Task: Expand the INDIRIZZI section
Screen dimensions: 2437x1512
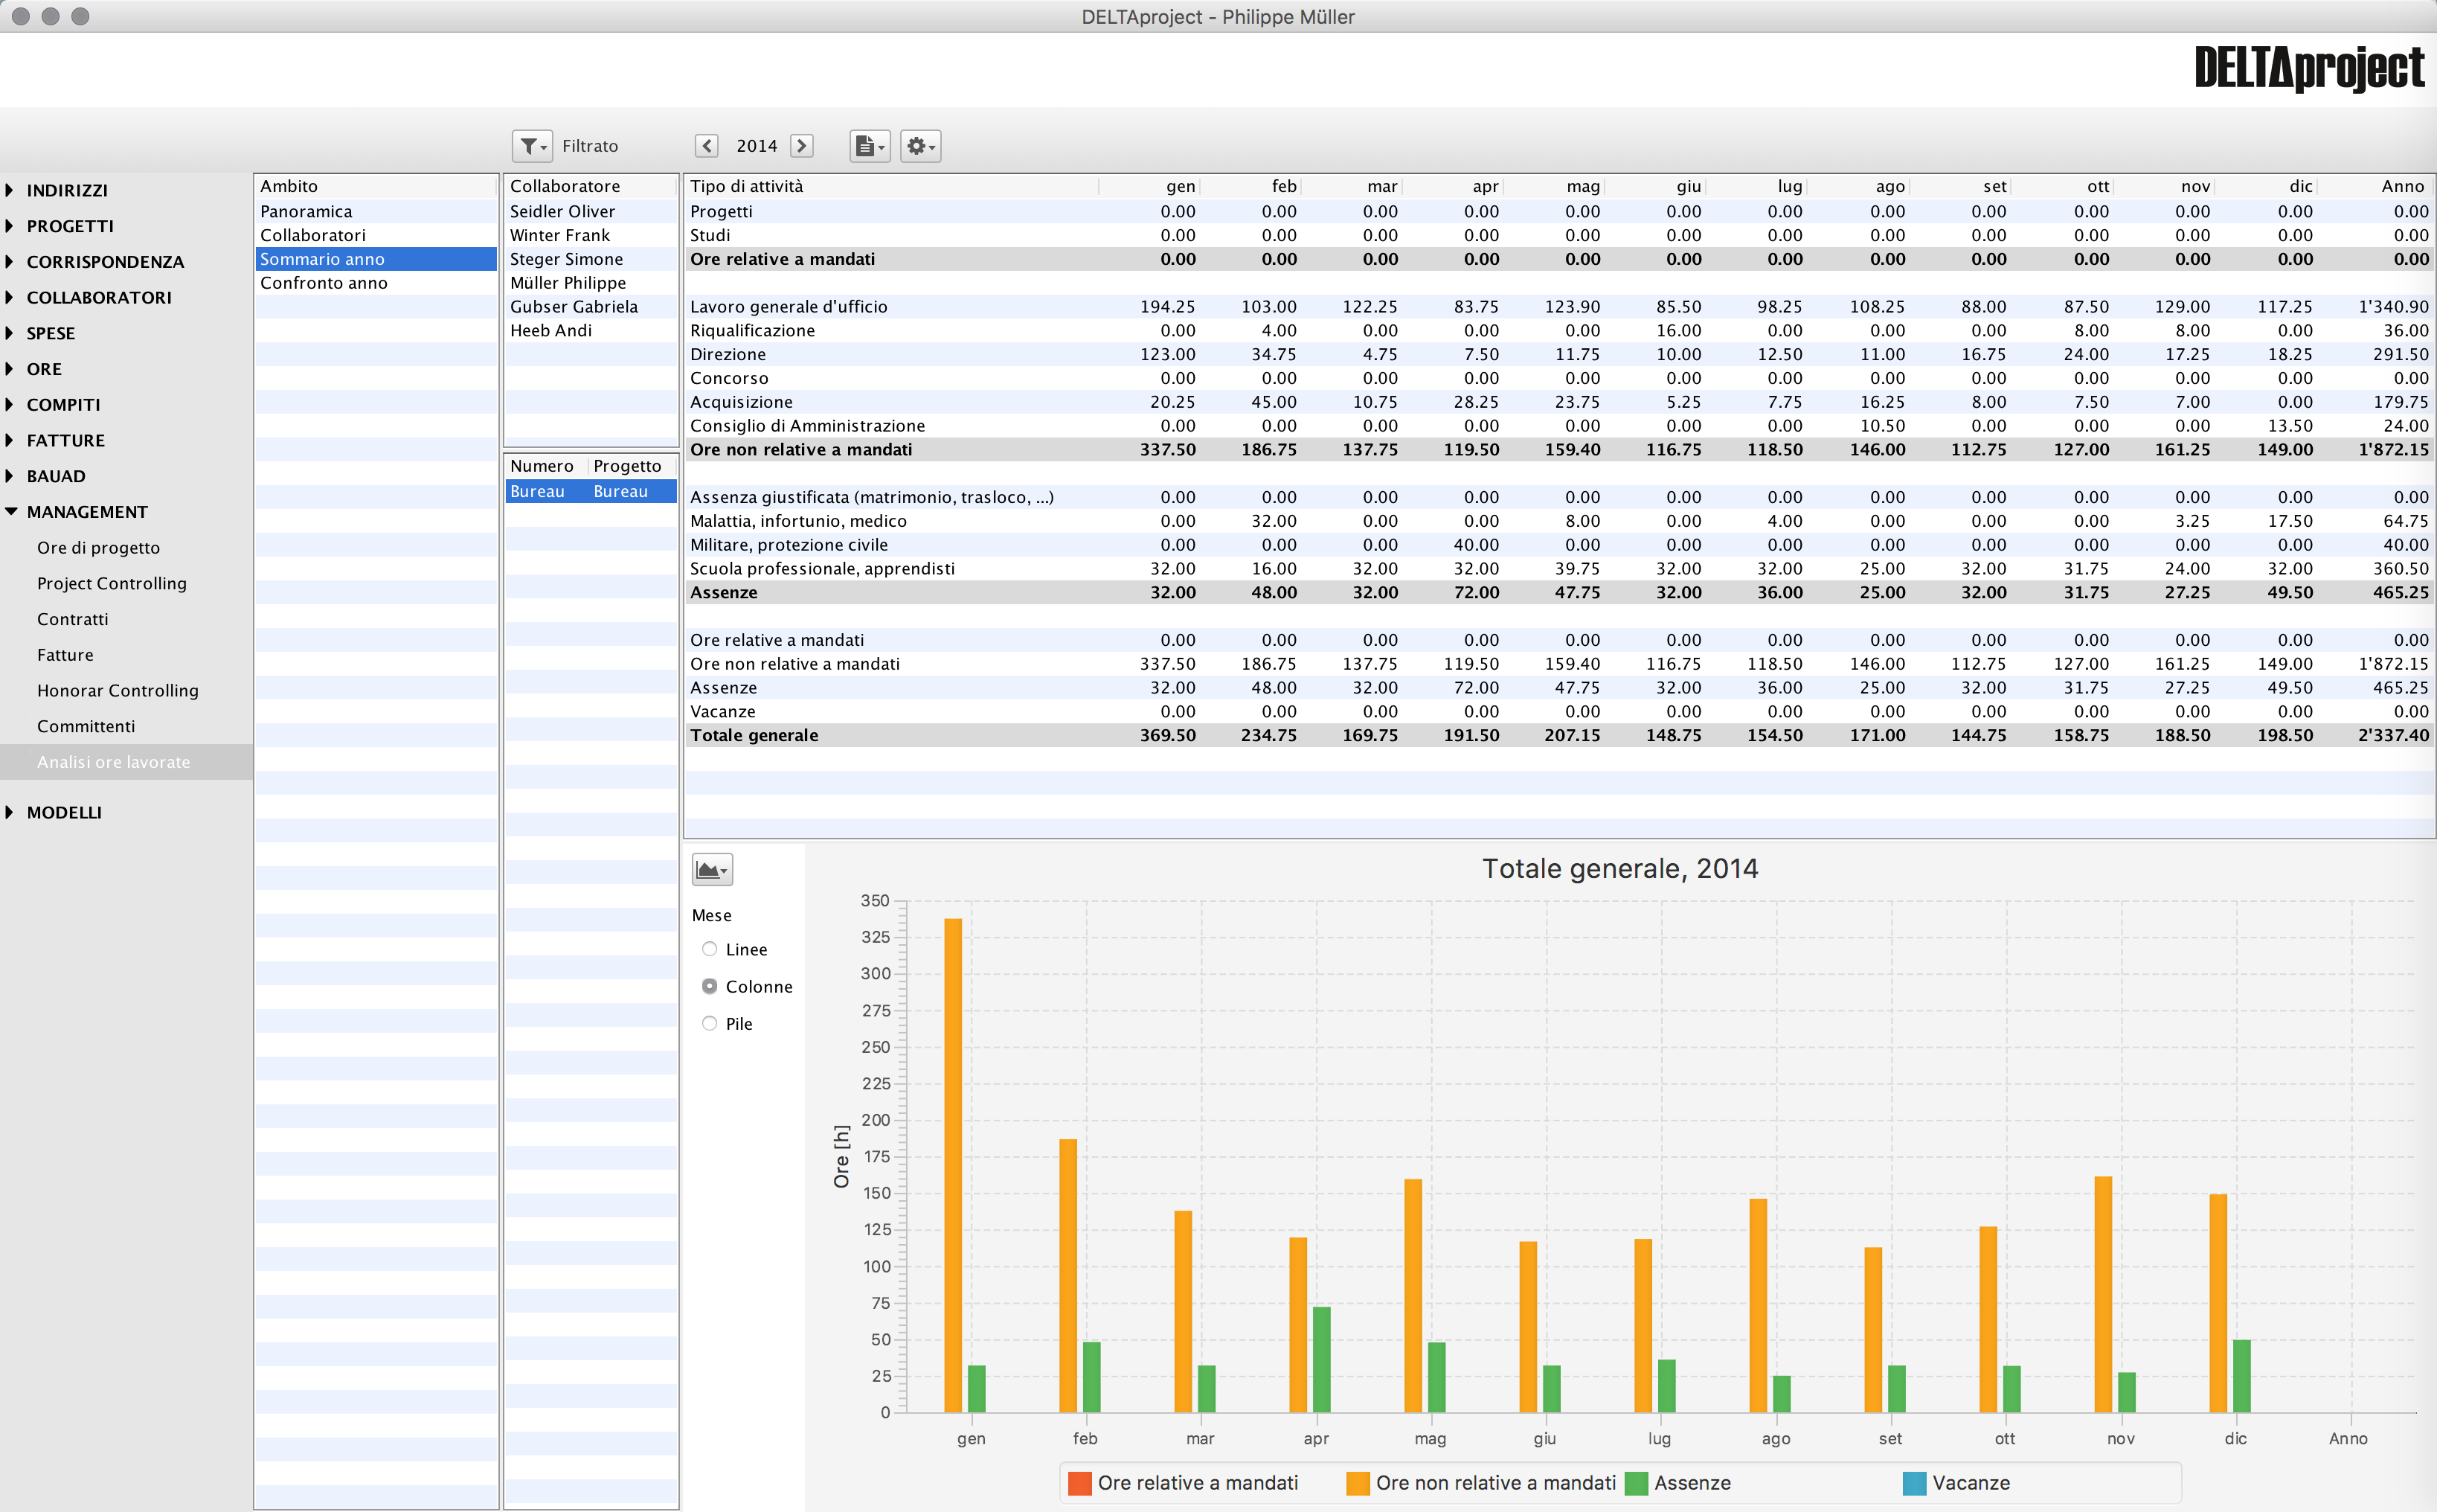Action: tap(9, 190)
